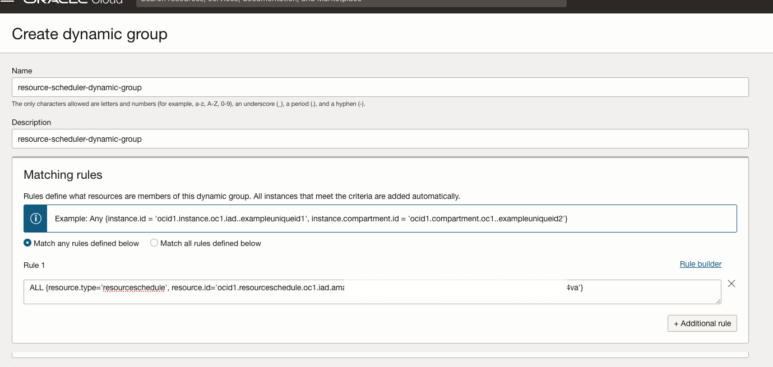
Task: Open the hamburger navigation menu
Action: click(7, 2)
